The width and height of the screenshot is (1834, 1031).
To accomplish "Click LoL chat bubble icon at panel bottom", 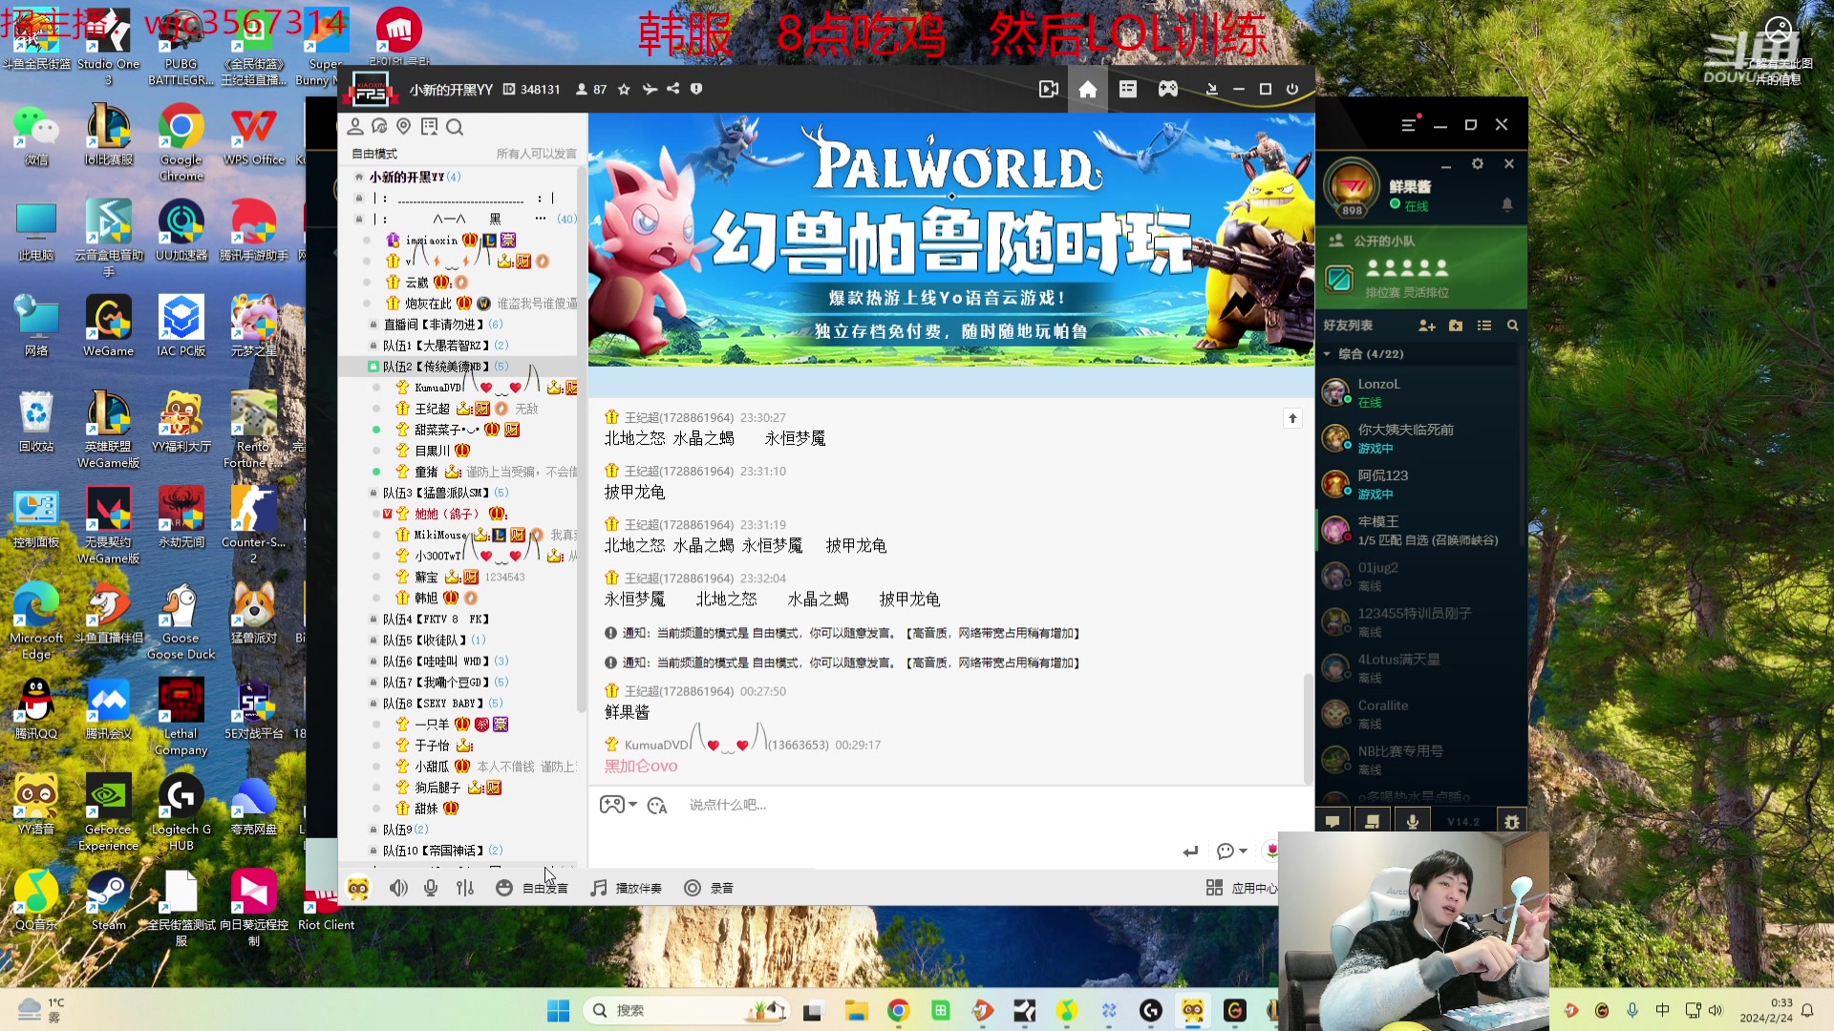I will pyautogui.click(x=1333, y=821).
